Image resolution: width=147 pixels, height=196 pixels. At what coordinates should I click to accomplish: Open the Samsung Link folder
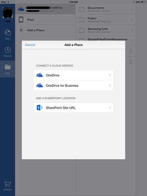click(x=106, y=30)
